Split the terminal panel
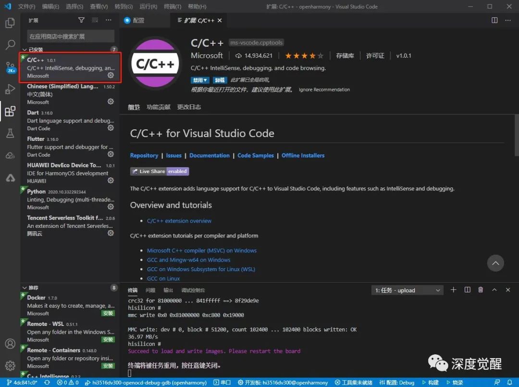This screenshot has height=387, width=519. [468, 290]
